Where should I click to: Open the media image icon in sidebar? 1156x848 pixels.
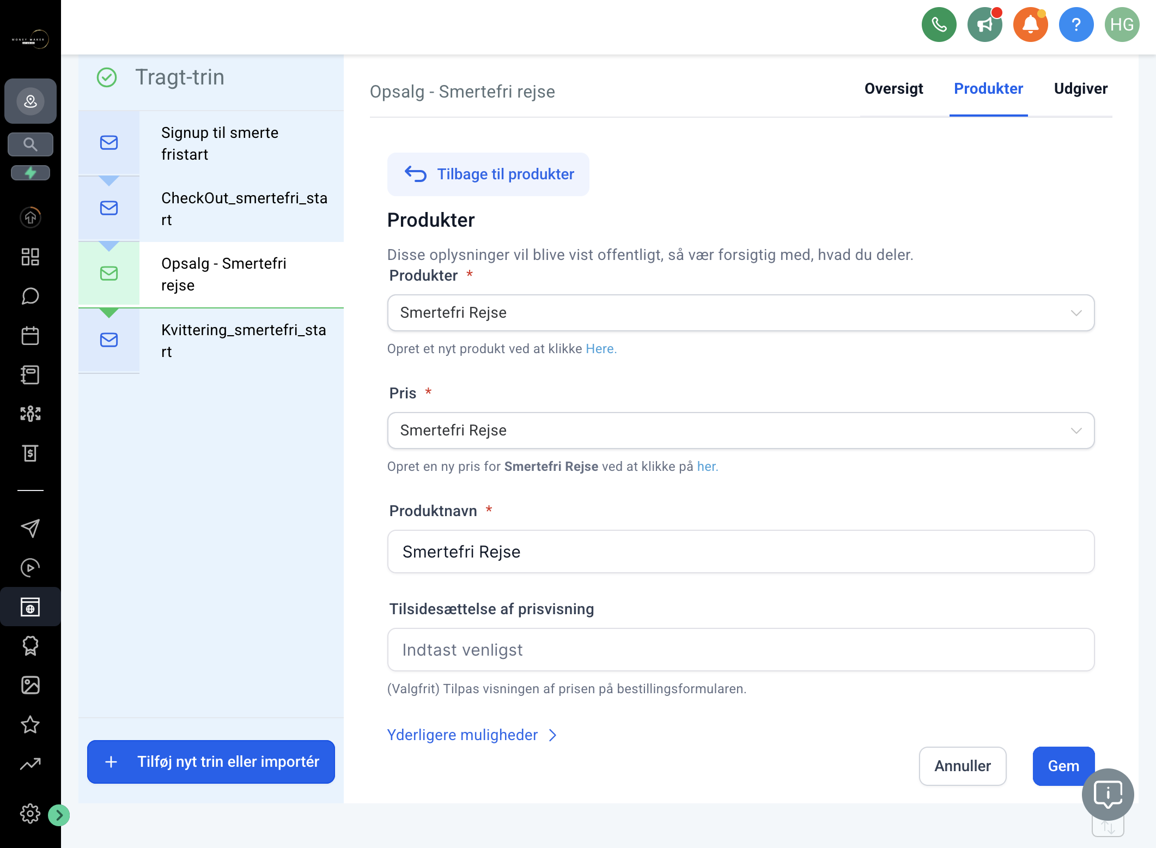31,685
